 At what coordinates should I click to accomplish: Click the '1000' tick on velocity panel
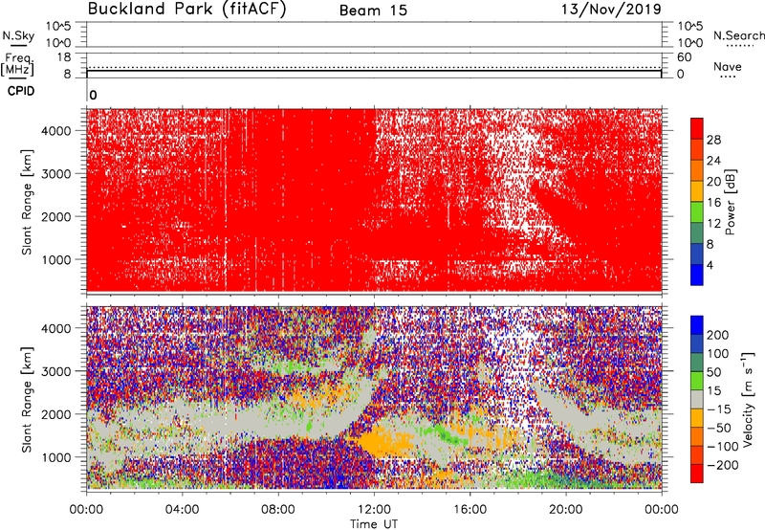tap(56, 456)
